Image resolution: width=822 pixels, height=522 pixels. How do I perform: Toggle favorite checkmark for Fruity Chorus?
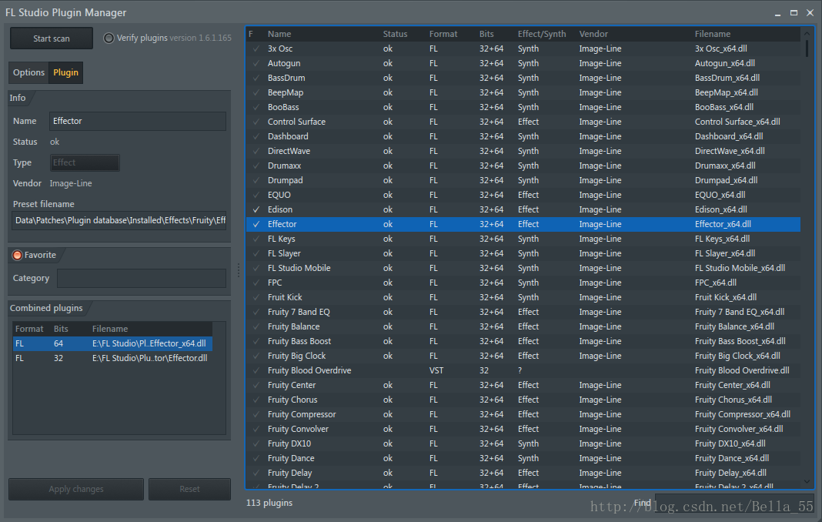pos(256,400)
